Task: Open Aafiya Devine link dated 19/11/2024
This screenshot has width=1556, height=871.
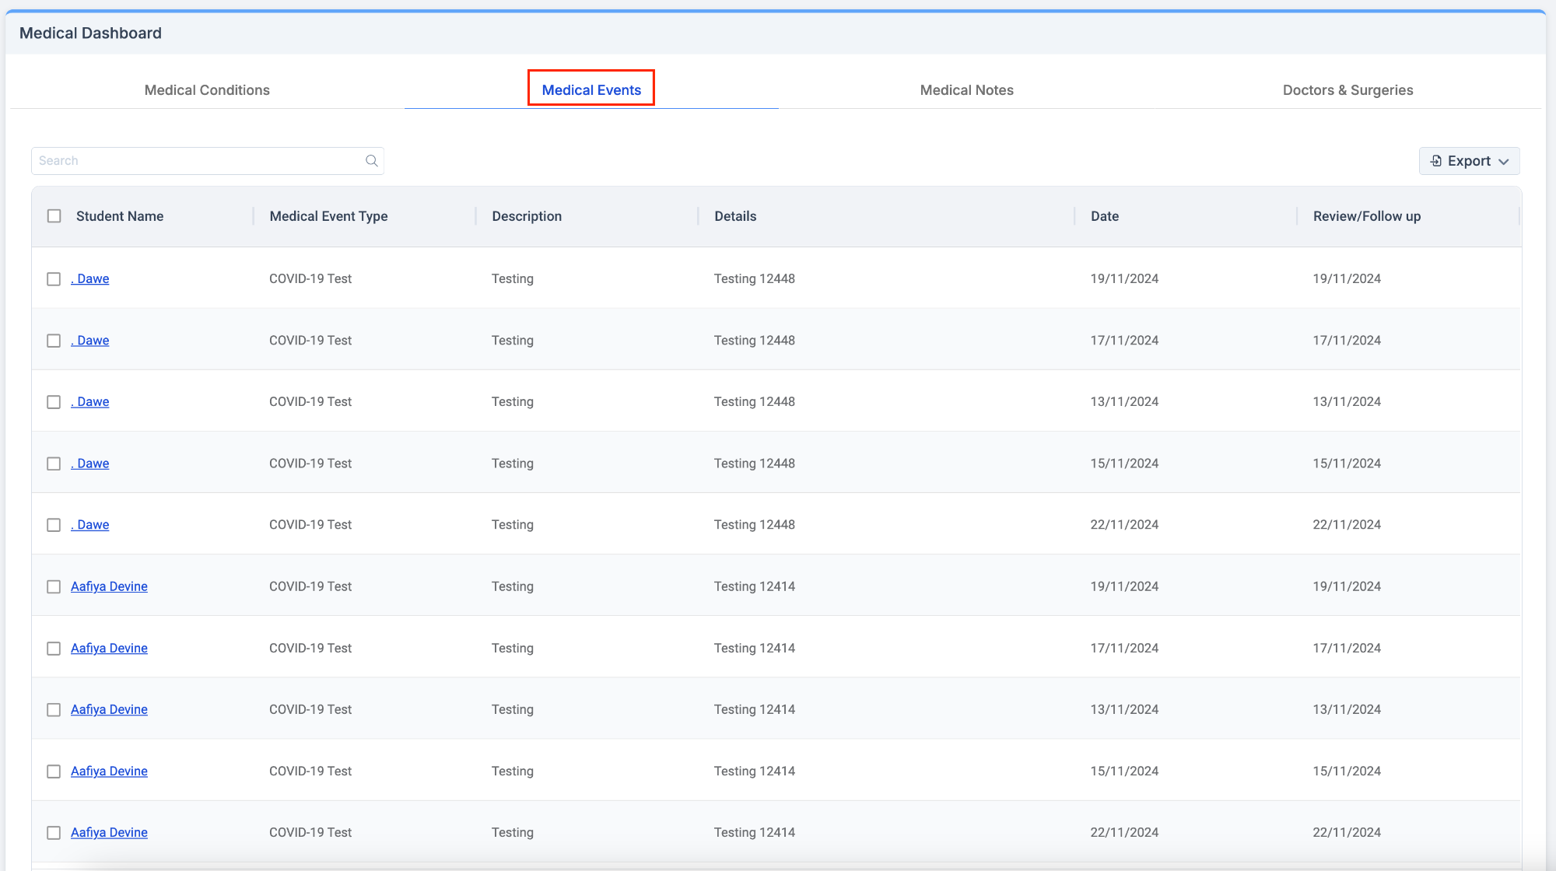Action: pyautogui.click(x=109, y=586)
